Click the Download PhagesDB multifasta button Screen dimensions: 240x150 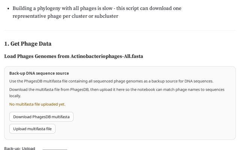point(41,117)
